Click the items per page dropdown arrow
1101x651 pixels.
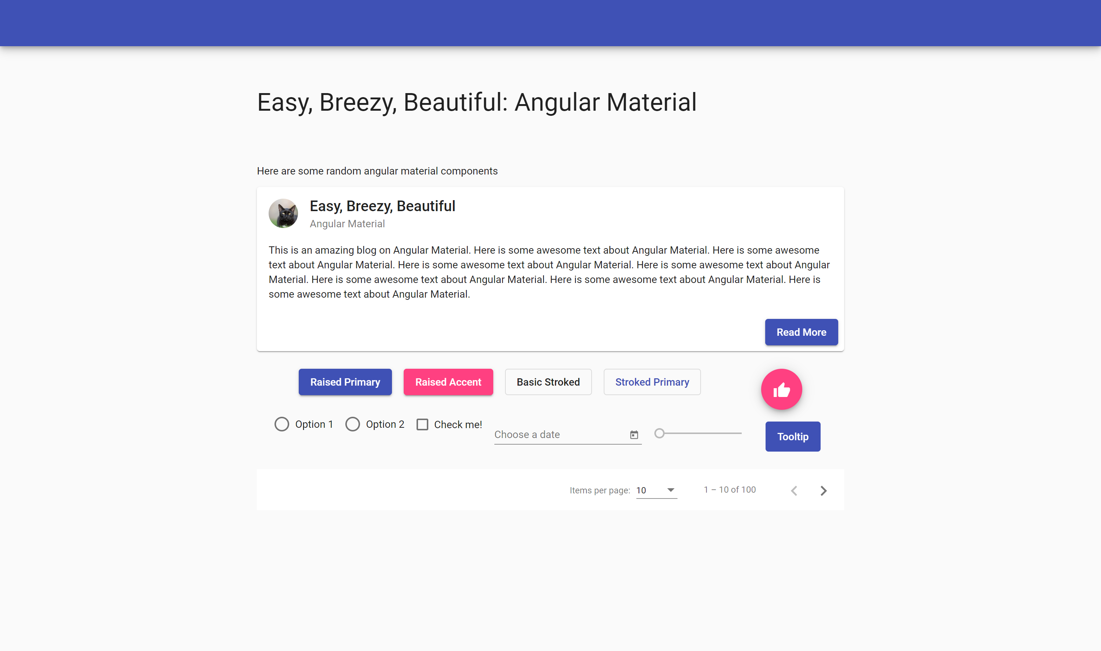pyautogui.click(x=671, y=488)
